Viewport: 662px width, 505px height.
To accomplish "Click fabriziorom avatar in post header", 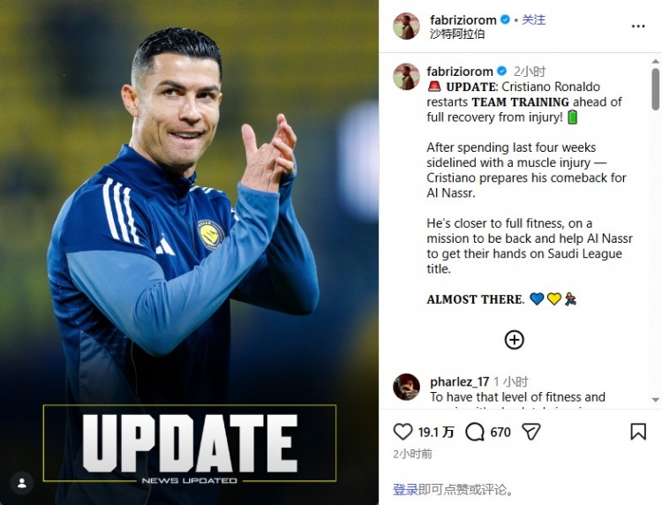I will [x=406, y=26].
